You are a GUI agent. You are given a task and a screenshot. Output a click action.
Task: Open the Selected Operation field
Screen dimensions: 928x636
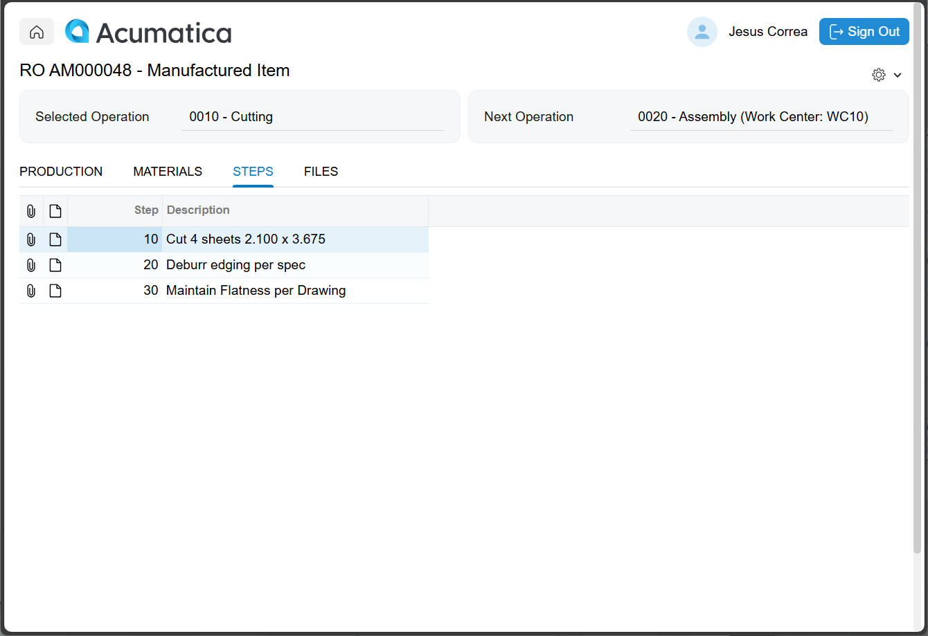click(312, 117)
